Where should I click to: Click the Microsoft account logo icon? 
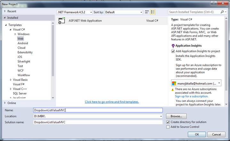point(174,83)
